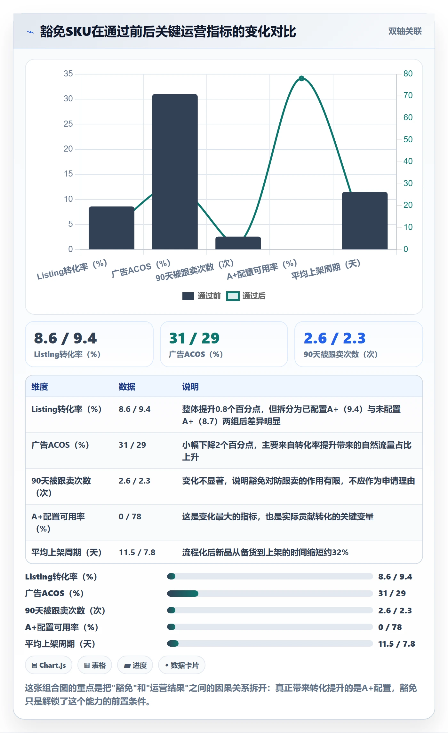Select the 广告ACOS（%） table row label

(x=60, y=445)
